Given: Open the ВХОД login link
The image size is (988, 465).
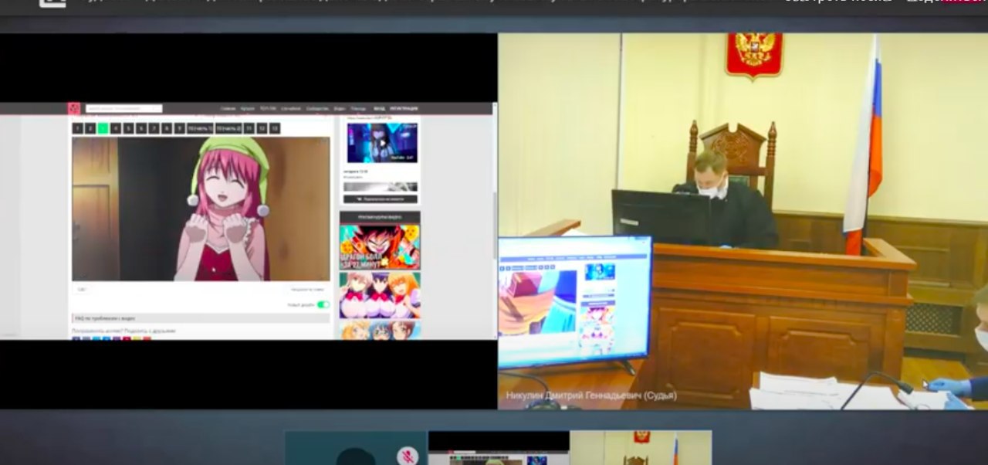Looking at the screenshot, I should tap(379, 109).
